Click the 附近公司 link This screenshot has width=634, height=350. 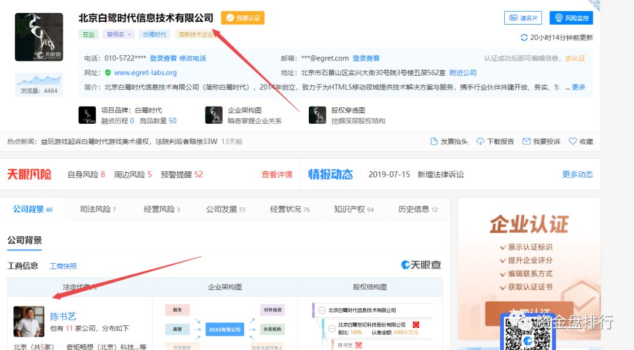pyautogui.click(x=463, y=73)
